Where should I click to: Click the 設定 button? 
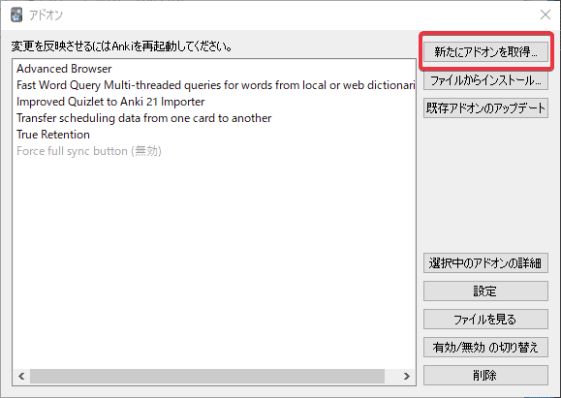click(x=485, y=291)
